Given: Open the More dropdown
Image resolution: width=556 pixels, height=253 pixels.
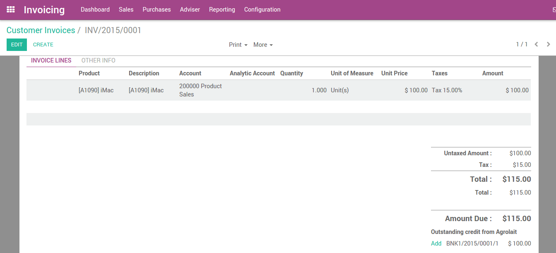Looking at the screenshot, I should [263, 44].
